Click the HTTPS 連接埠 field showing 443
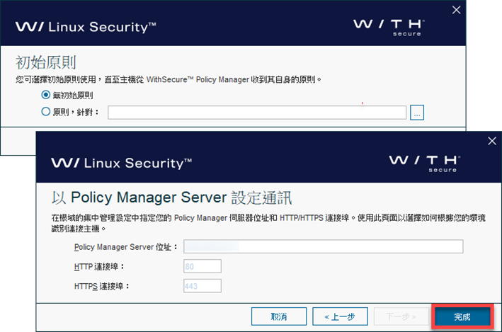502x332 pixels. (202, 286)
